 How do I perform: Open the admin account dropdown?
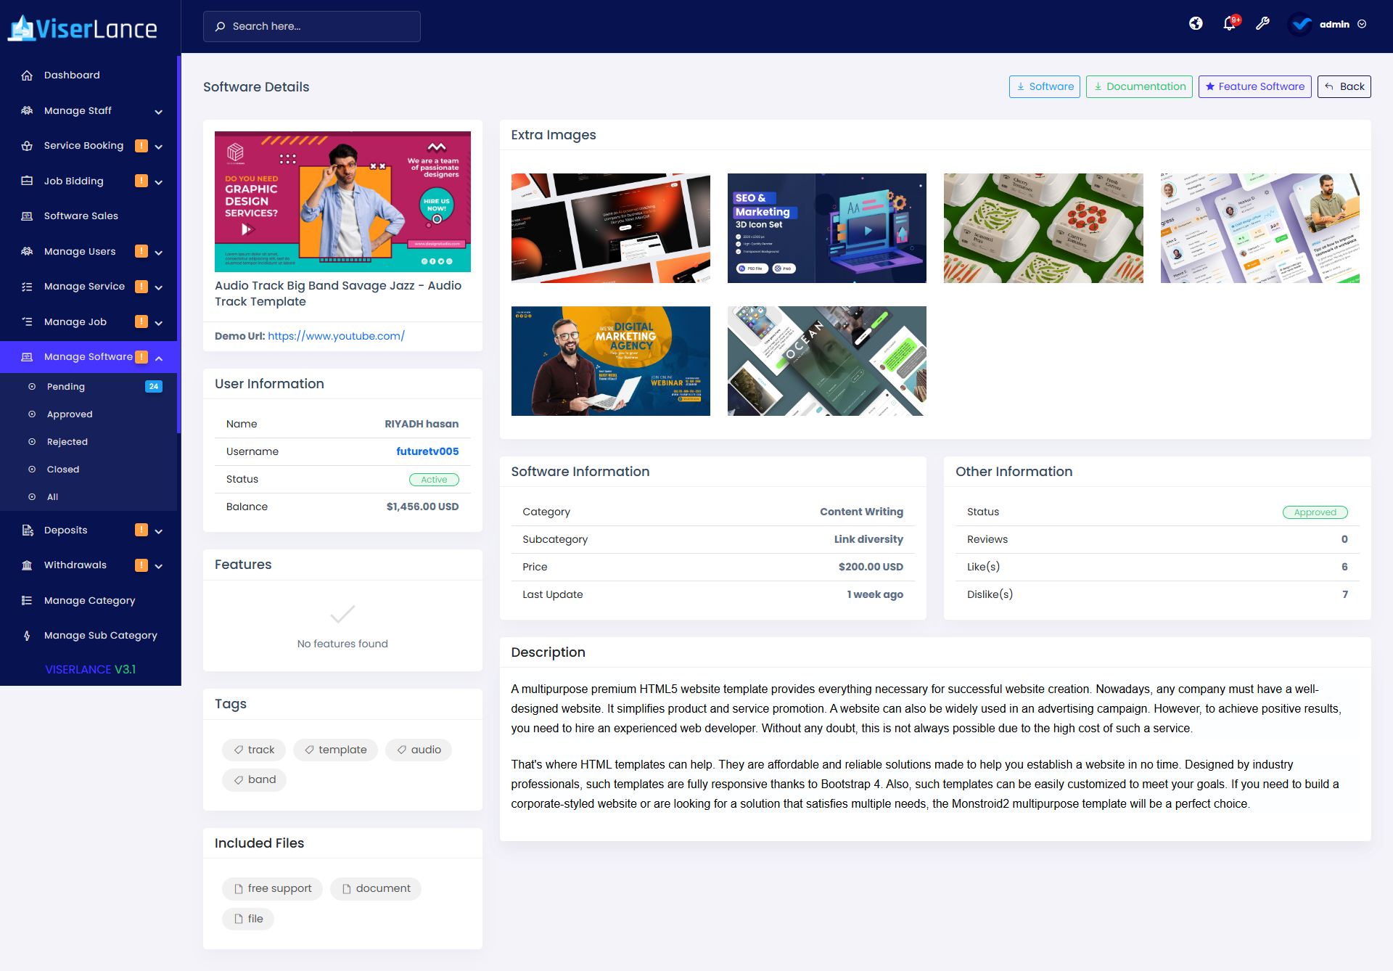coord(1334,24)
